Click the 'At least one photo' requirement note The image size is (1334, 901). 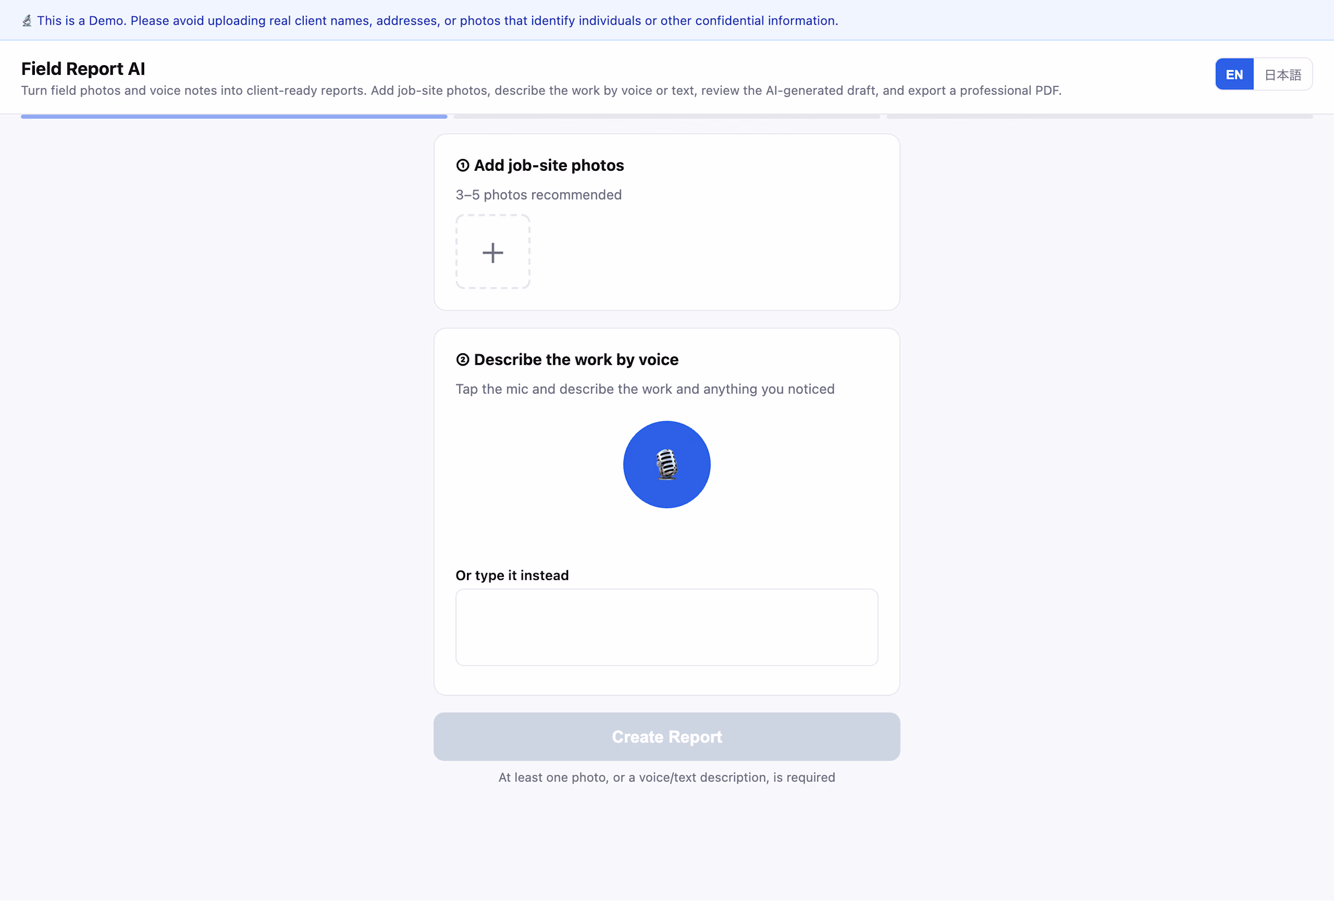click(666, 777)
